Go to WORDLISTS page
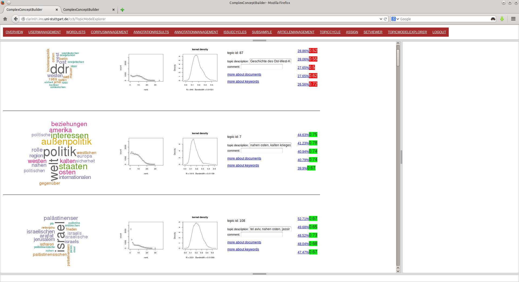Image resolution: width=519 pixels, height=282 pixels. click(76, 32)
